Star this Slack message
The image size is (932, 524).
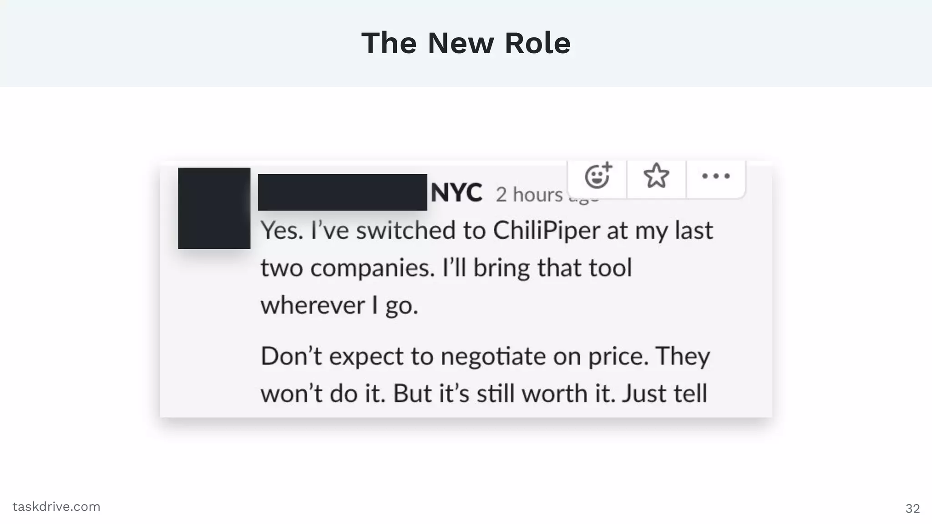656,176
